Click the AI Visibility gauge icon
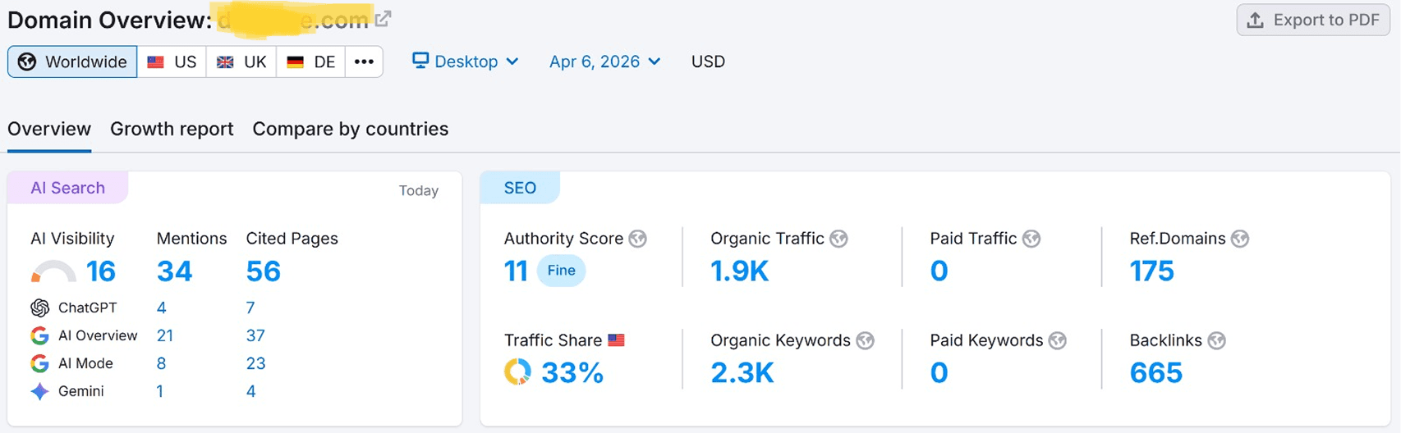 point(53,271)
